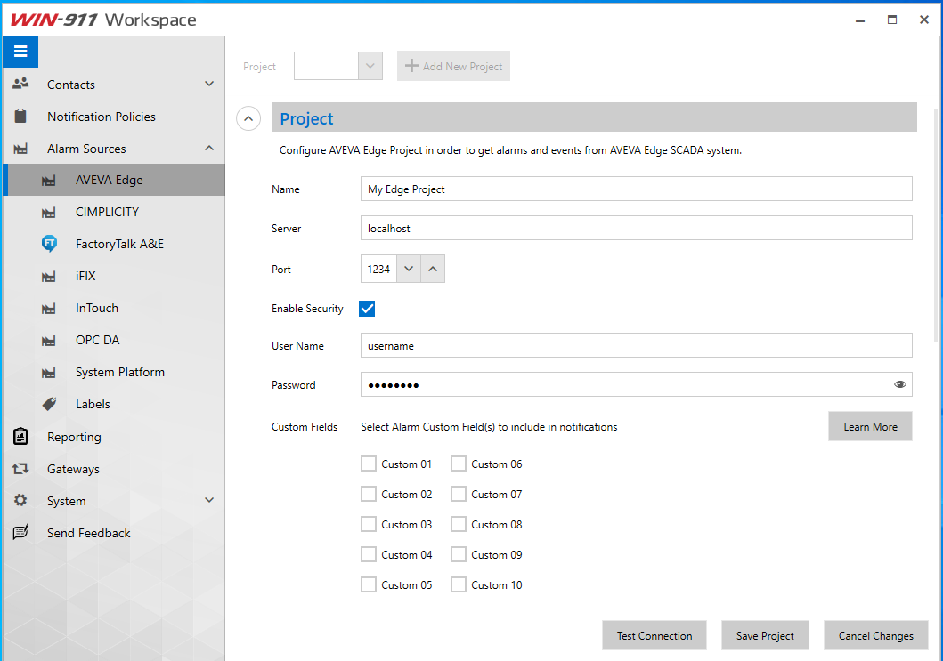Select System Platform alarm source
This screenshot has height=661, width=943.
(114, 372)
